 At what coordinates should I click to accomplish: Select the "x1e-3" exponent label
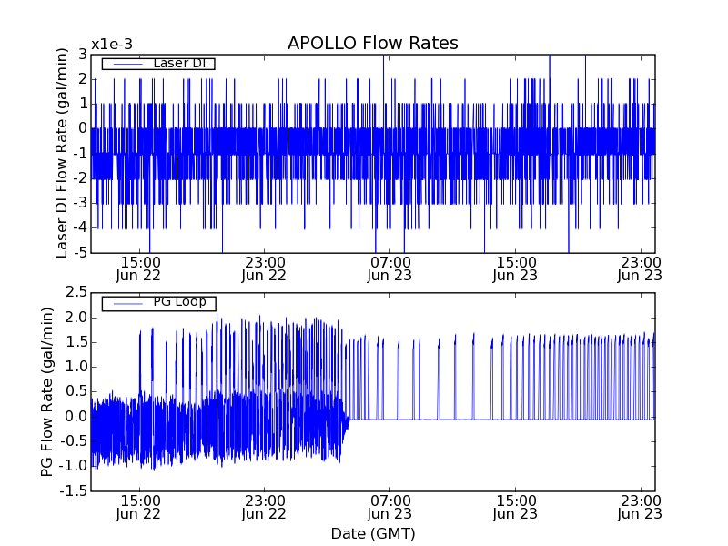(x=112, y=45)
